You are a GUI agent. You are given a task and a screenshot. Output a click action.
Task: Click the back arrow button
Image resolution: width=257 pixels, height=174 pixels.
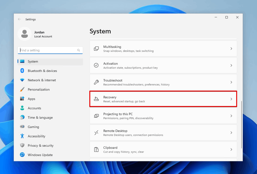click(20, 19)
